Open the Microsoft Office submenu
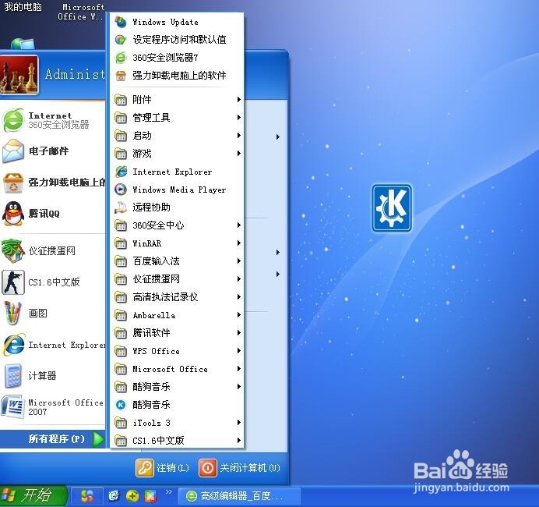 coord(177,369)
